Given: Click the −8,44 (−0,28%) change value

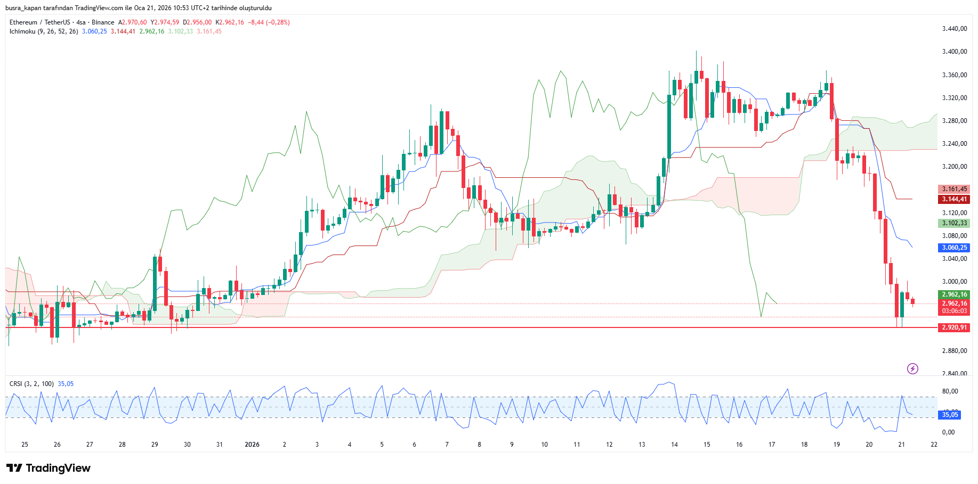Looking at the screenshot, I should (x=269, y=22).
